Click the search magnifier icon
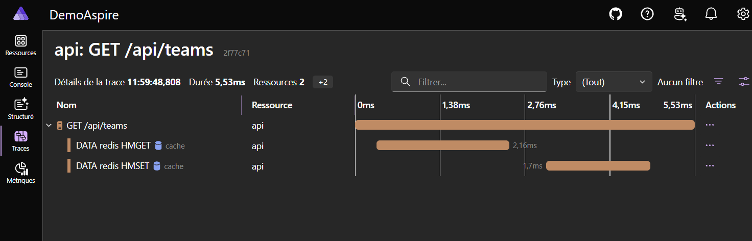 click(x=405, y=82)
